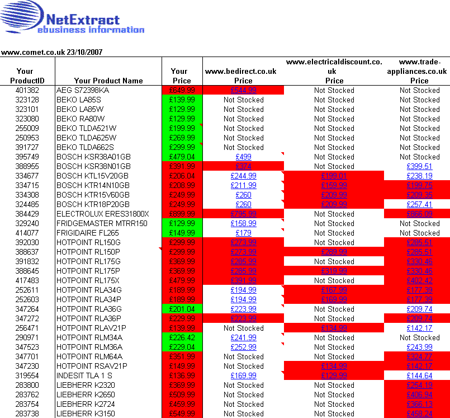Open the £209.35 trade-appliances price link
The image size is (450, 418).
pyautogui.click(x=419, y=195)
